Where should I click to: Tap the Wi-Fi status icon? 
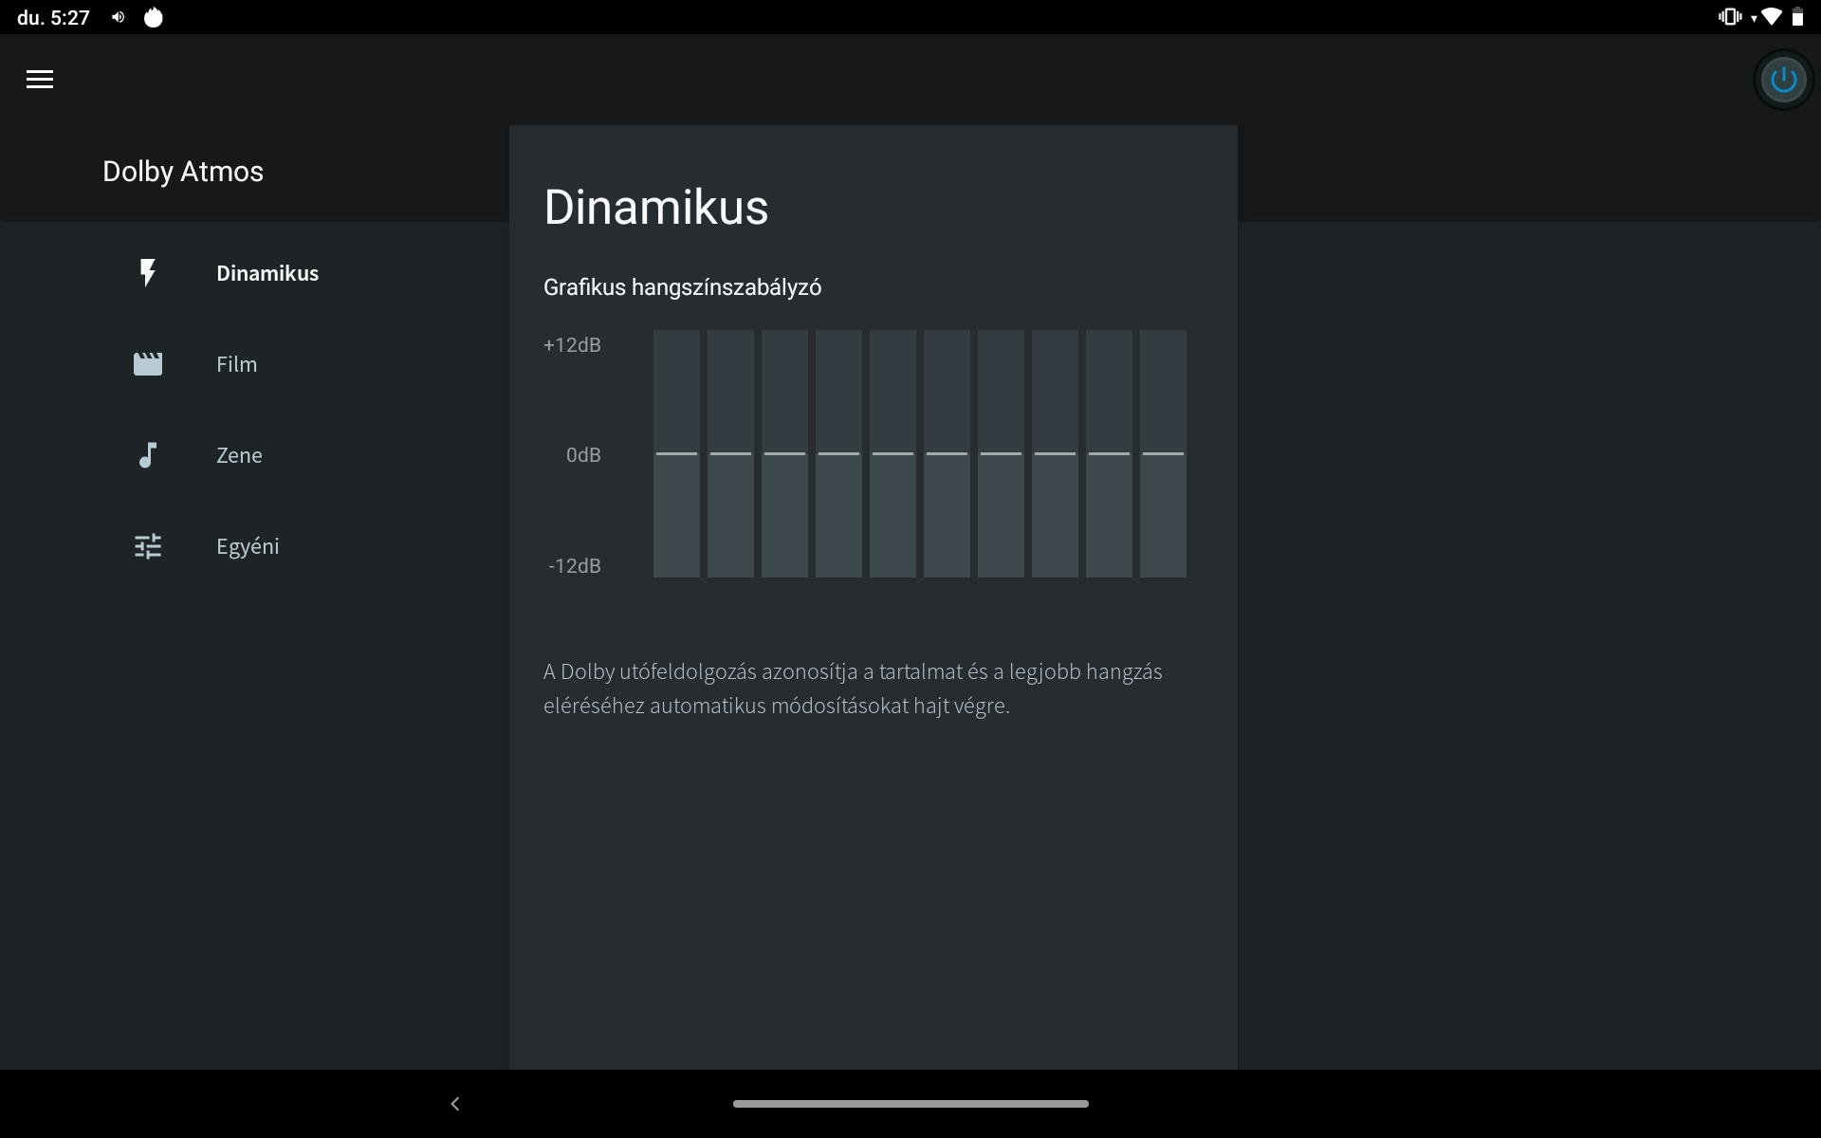tap(1771, 17)
